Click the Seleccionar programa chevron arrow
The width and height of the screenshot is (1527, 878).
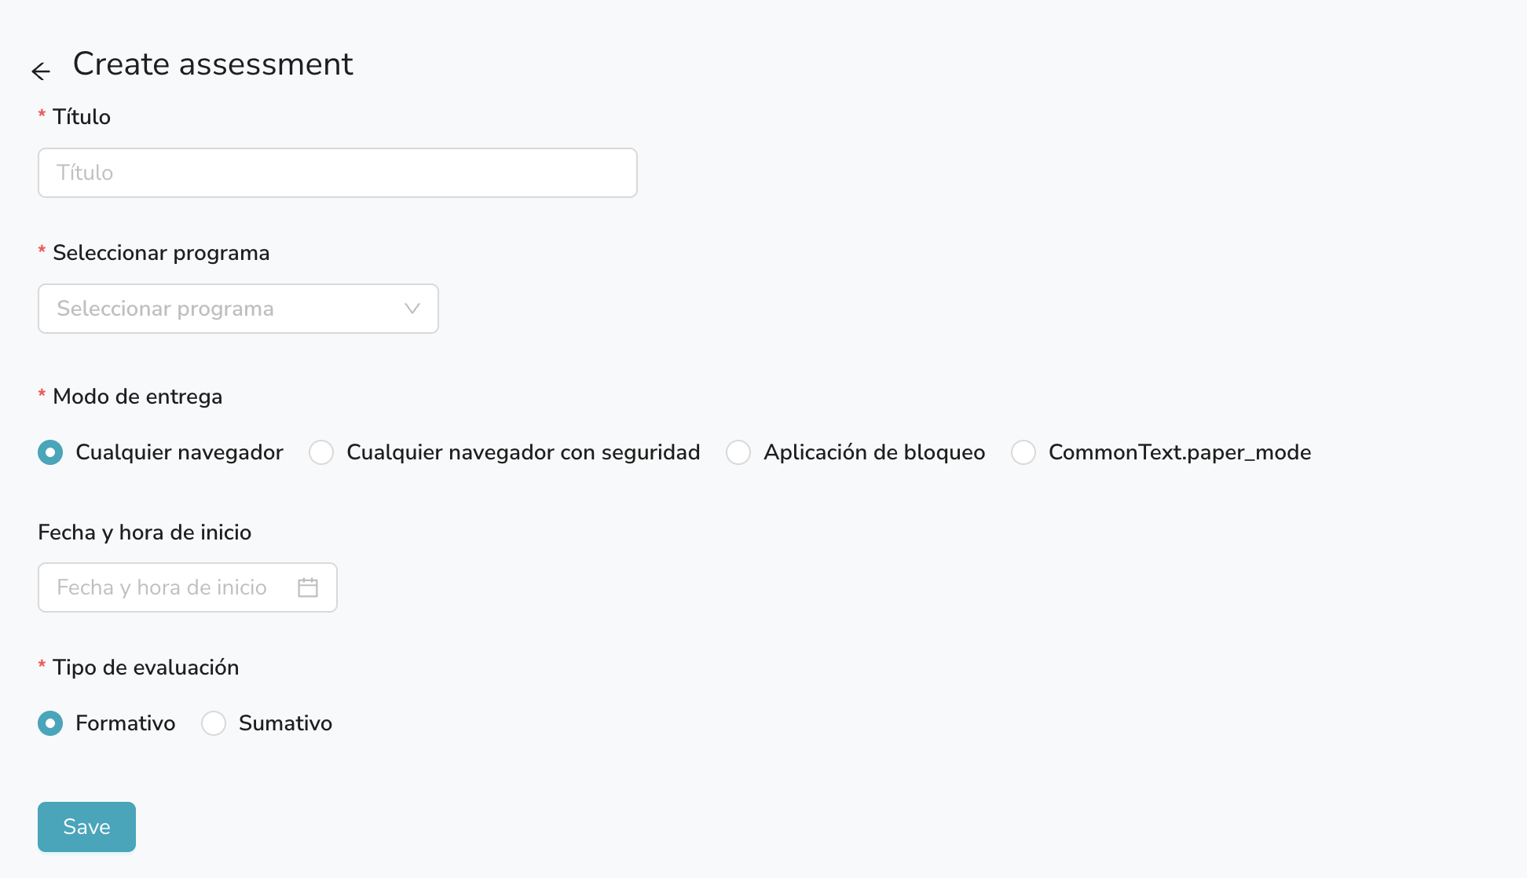click(412, 309)
